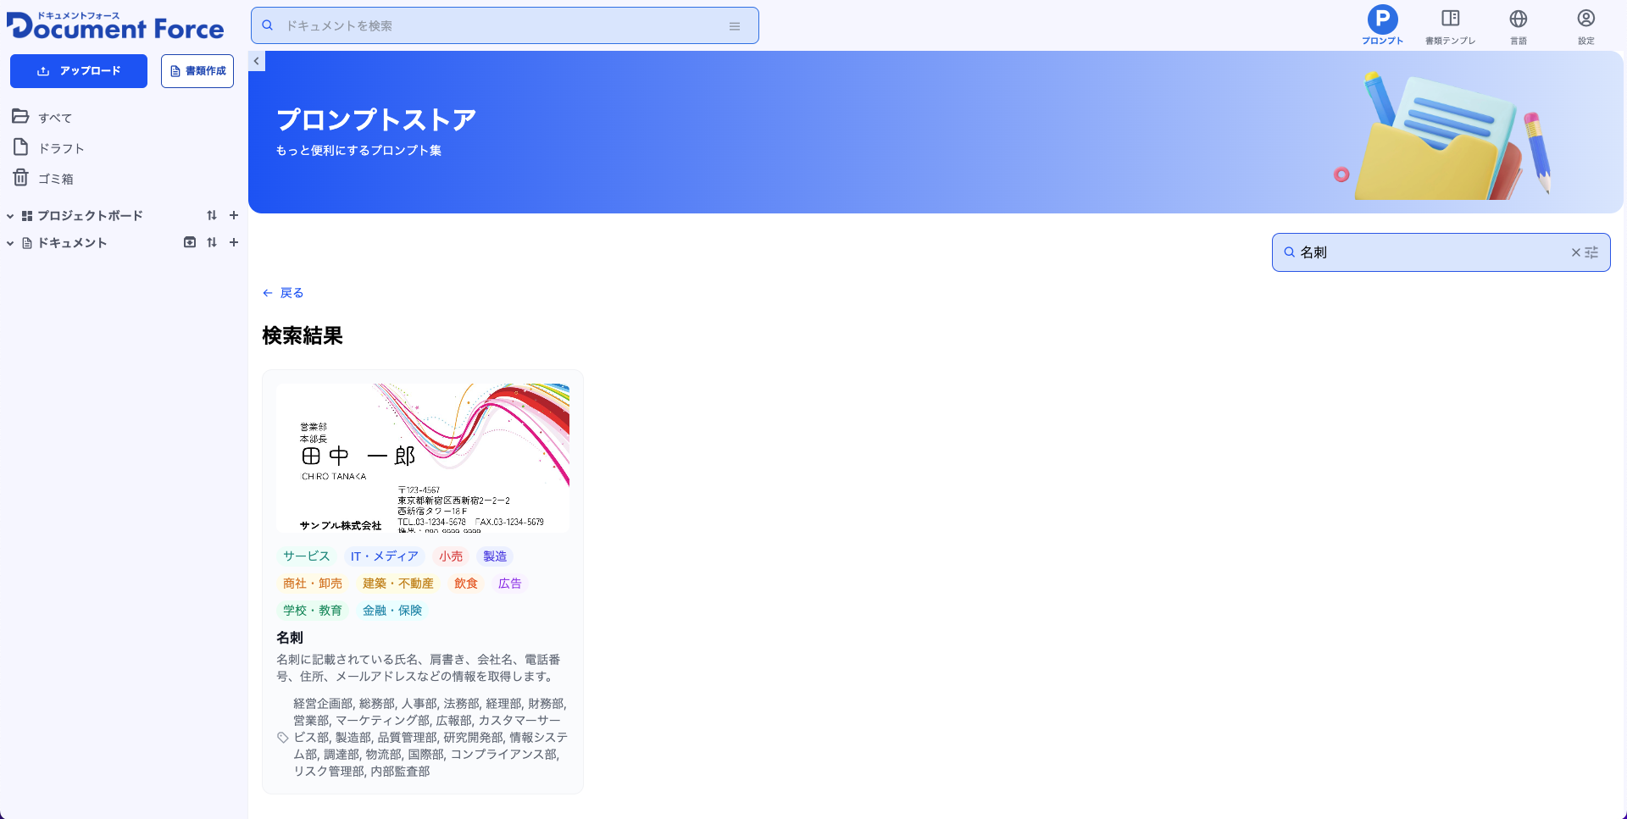The image size is (1627, 819).
Task: Focus the ドキュメントを検索 search field
Action: [505, 25]
